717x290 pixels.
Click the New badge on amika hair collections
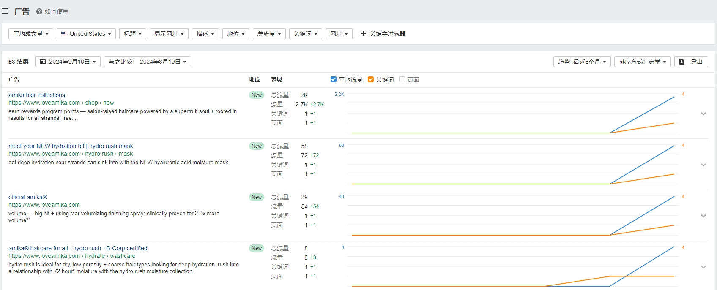point(257,95)
